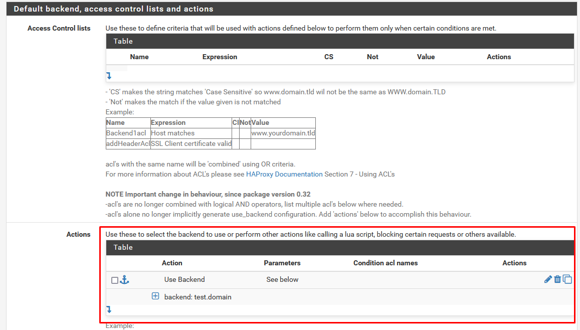Click the add-row arrow under Access Control lists table
Image resolution: width=580 pixels, height=330 pixels.
[108, 76]
